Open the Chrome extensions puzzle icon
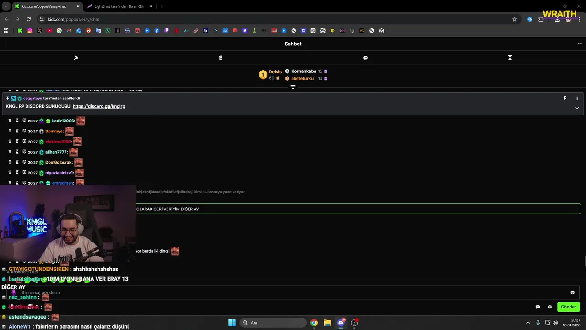This screenshot has width=586, height=330. tap(541, 19)
